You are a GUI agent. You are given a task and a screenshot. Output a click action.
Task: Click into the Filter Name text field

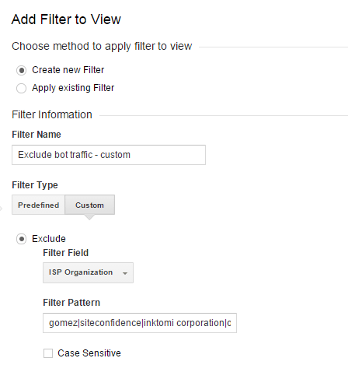(x=109, y=155)
